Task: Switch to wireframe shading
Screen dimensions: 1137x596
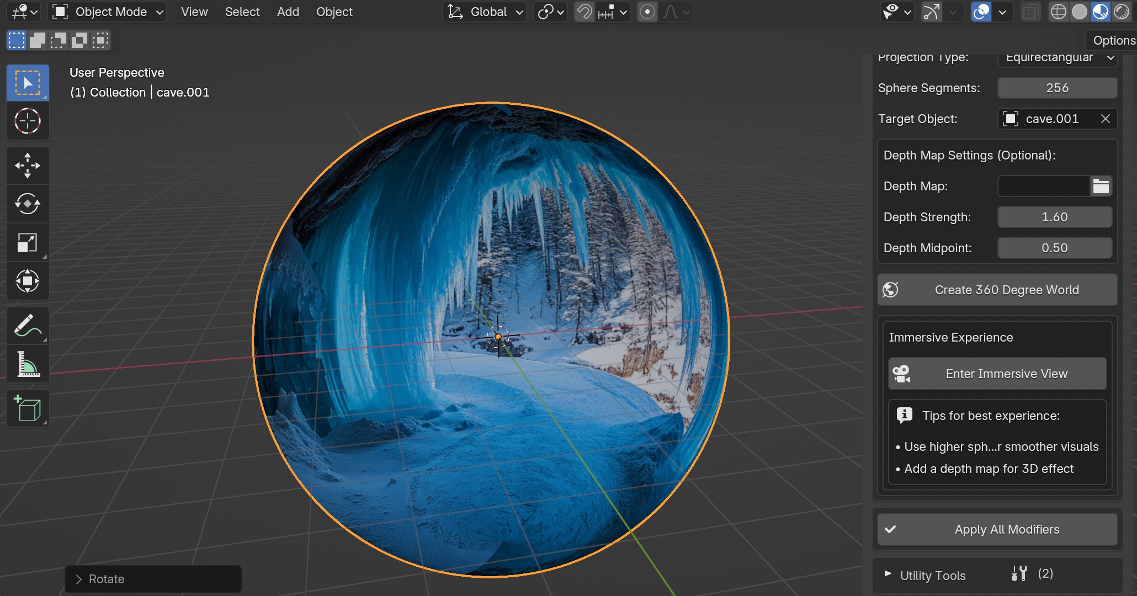Action: tap(1058, 12)
